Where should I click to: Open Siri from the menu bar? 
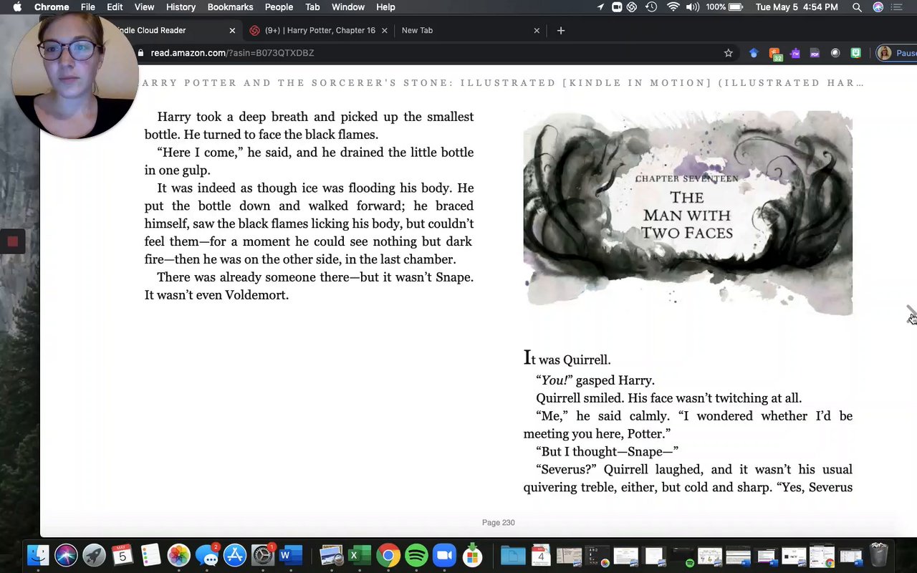[x=878, y=7]
